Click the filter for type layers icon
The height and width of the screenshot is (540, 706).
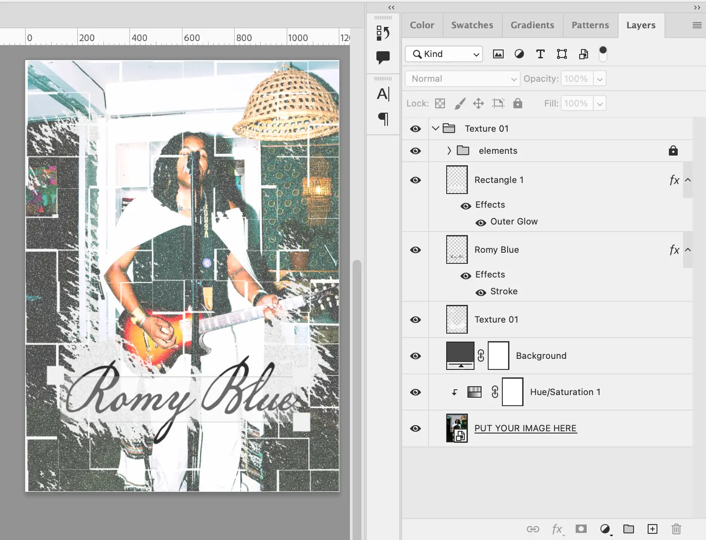(540, 54)
